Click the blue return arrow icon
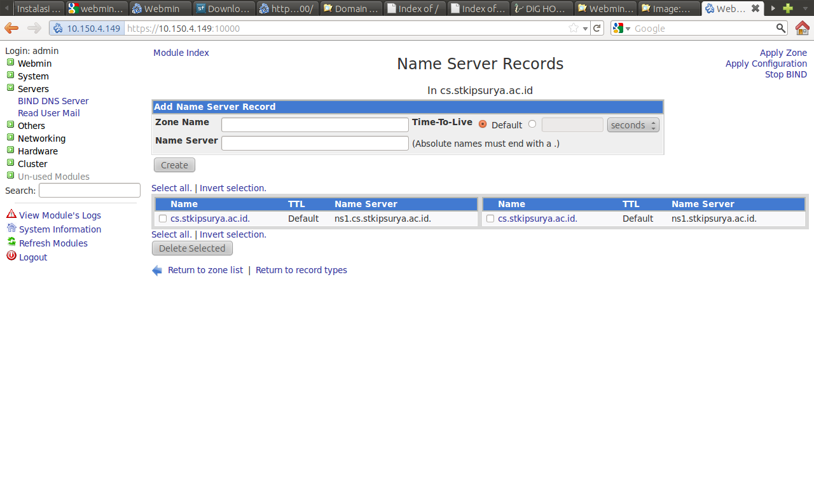814x493 pixels. [x=157, y=271]
